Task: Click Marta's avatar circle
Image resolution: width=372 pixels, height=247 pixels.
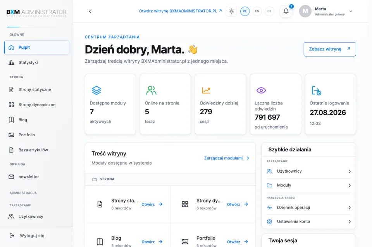Action: pyautogui.click(x=305, y=11)
